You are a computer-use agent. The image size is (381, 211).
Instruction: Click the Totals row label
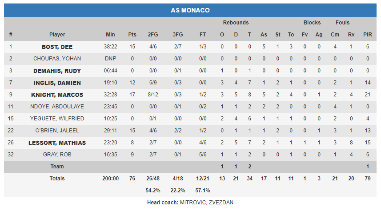(57, 179)
